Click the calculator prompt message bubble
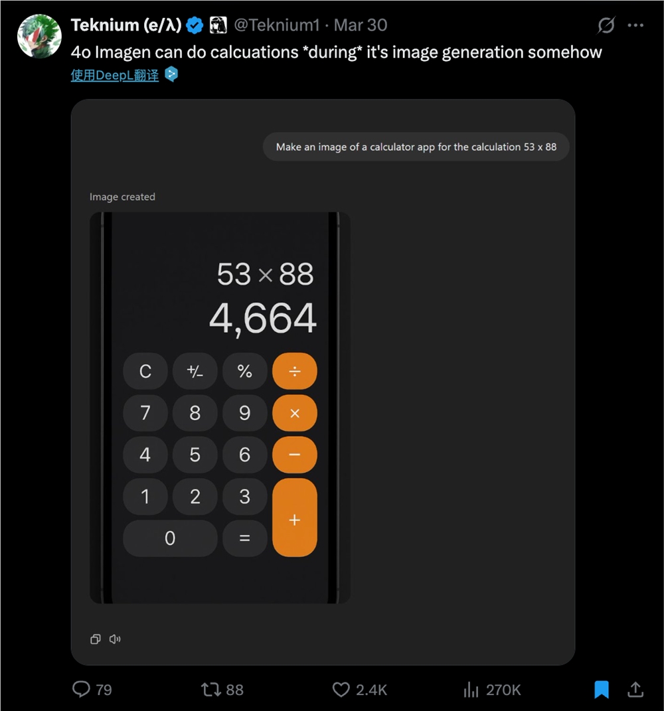Viewport: 664px width, 711px height. click(416, 147)
